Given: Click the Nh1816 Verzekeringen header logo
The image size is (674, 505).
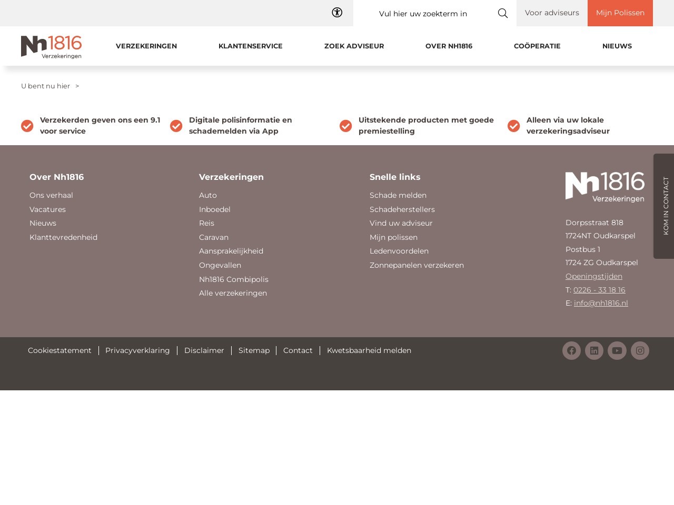Looking at the screenshot, I should coord(51,47).
